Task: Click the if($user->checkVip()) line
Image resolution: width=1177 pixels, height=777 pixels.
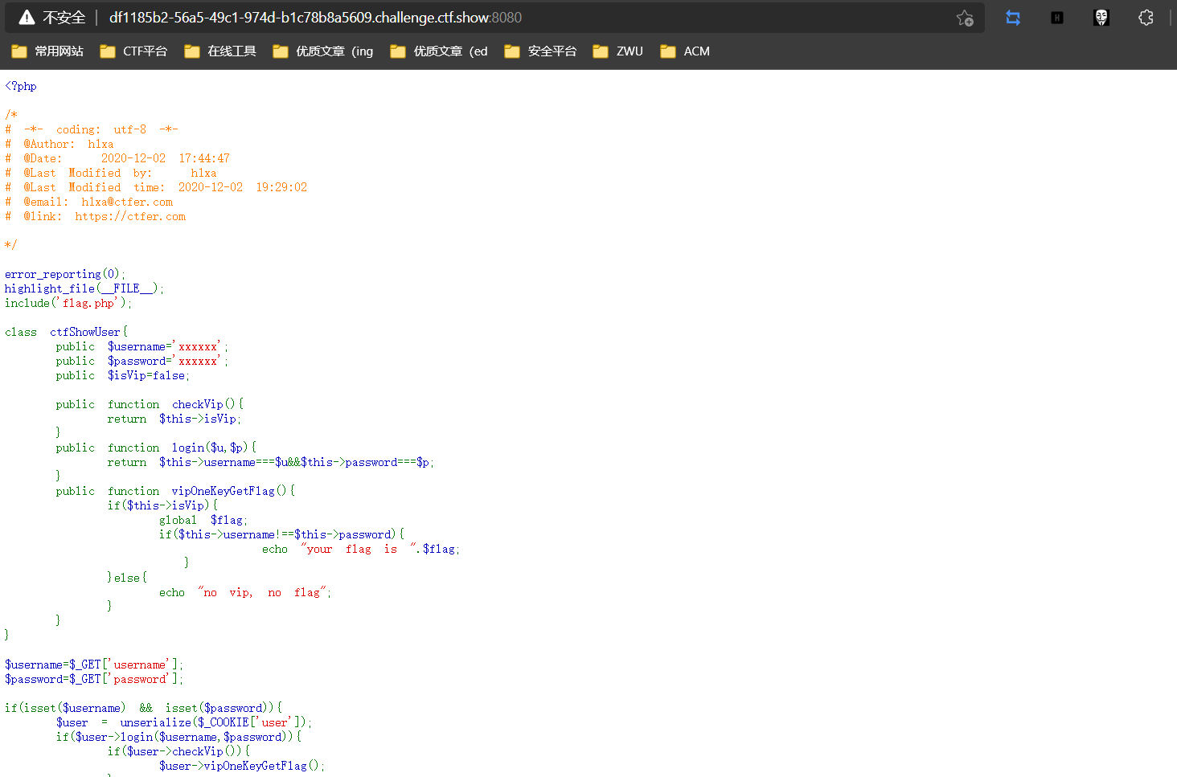Action: 179,751
